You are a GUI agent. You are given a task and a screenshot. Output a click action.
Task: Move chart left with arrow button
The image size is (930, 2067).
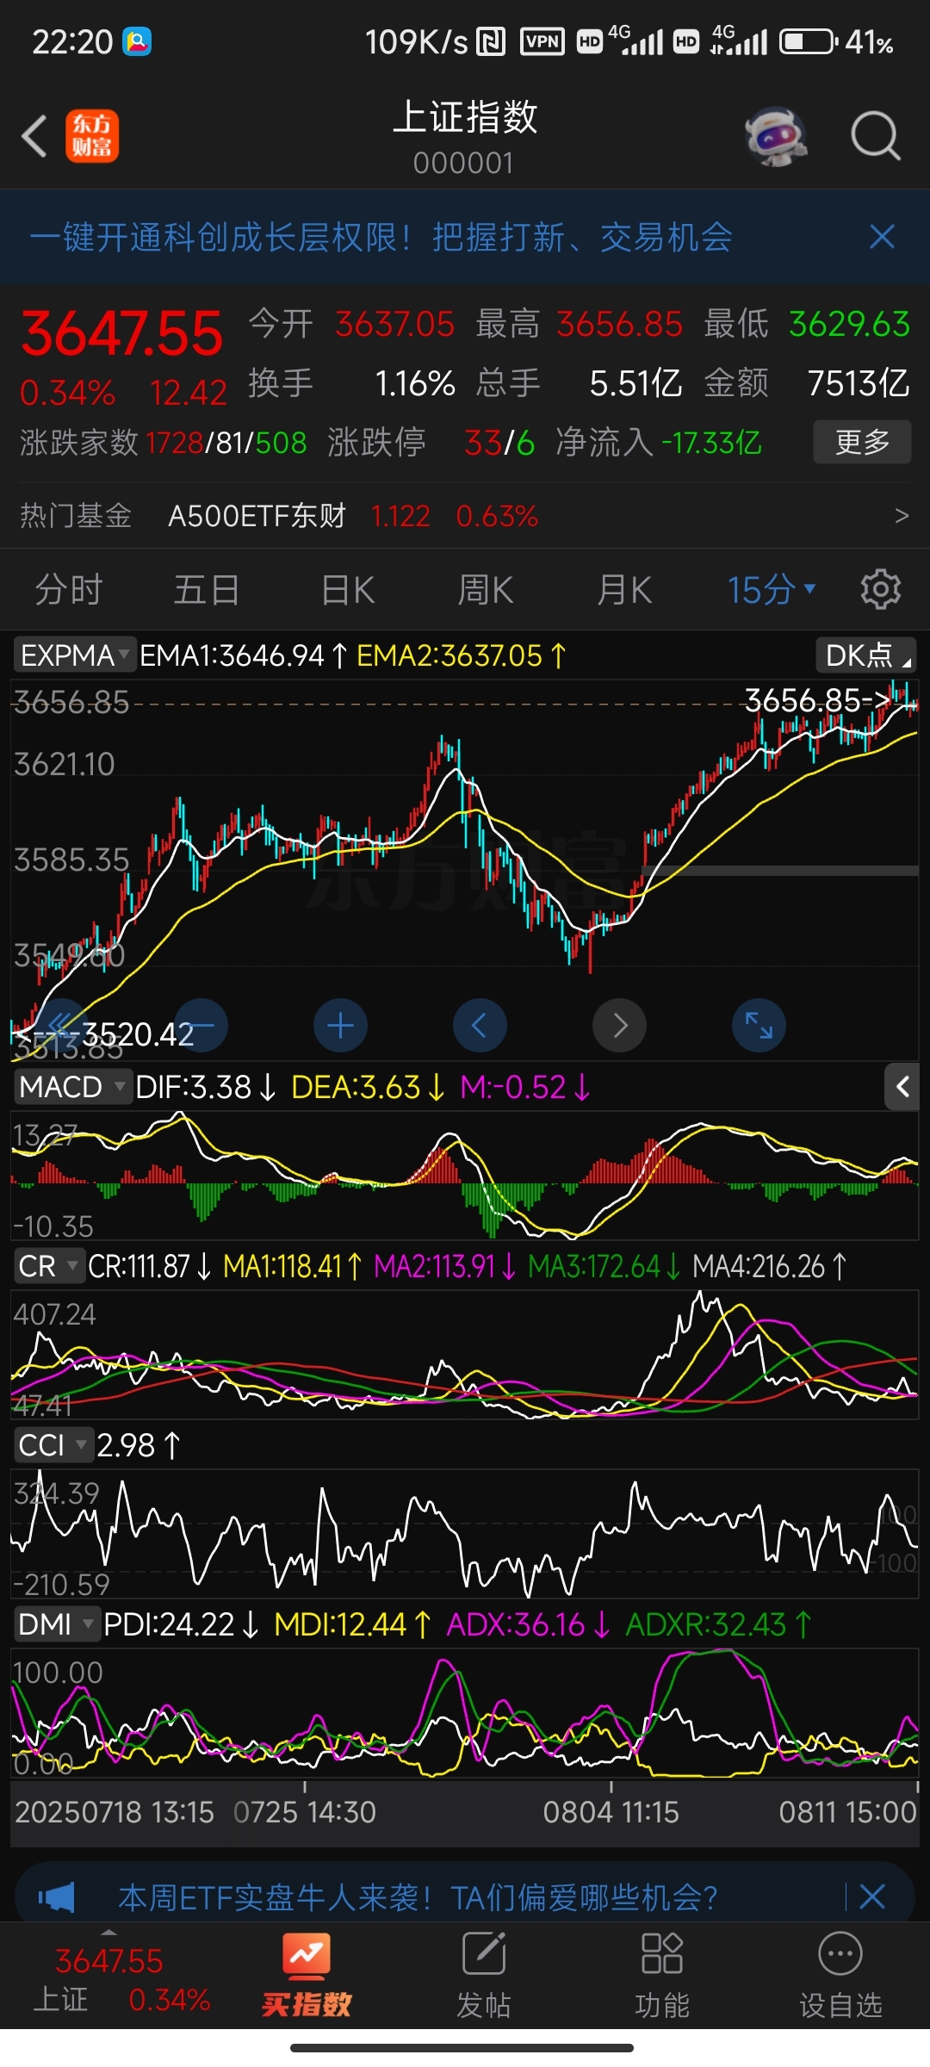[x=480, y=1025]
